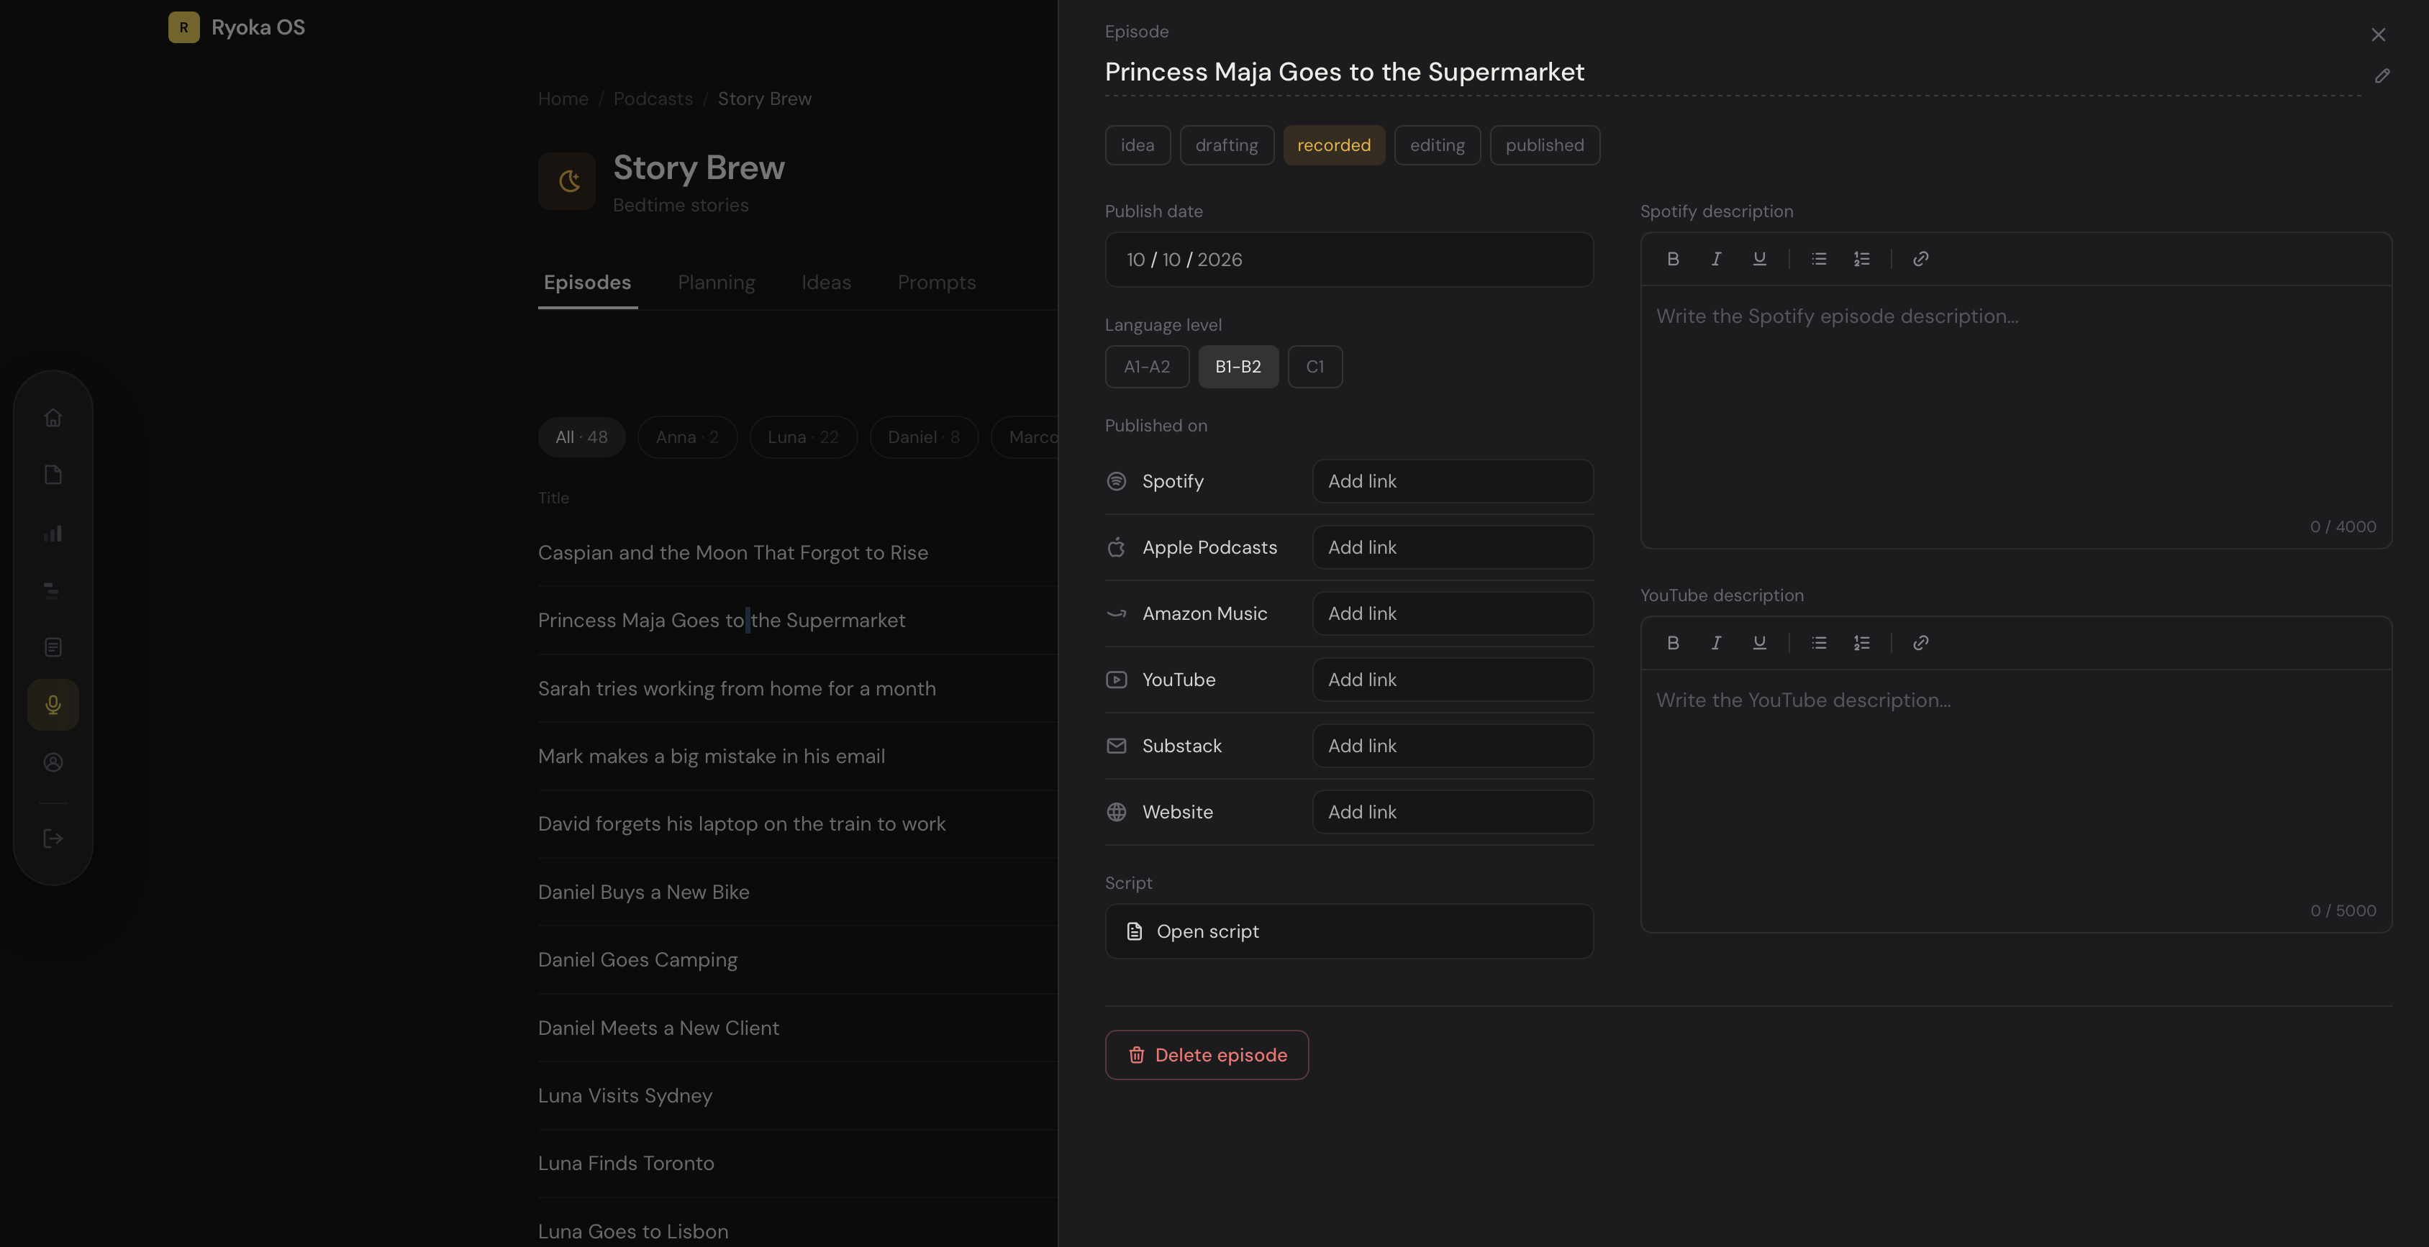Screen dimensions: 2429x1247
Task: Toggle italic in YouTube description toolbar
Action: tap(1716, 643)
